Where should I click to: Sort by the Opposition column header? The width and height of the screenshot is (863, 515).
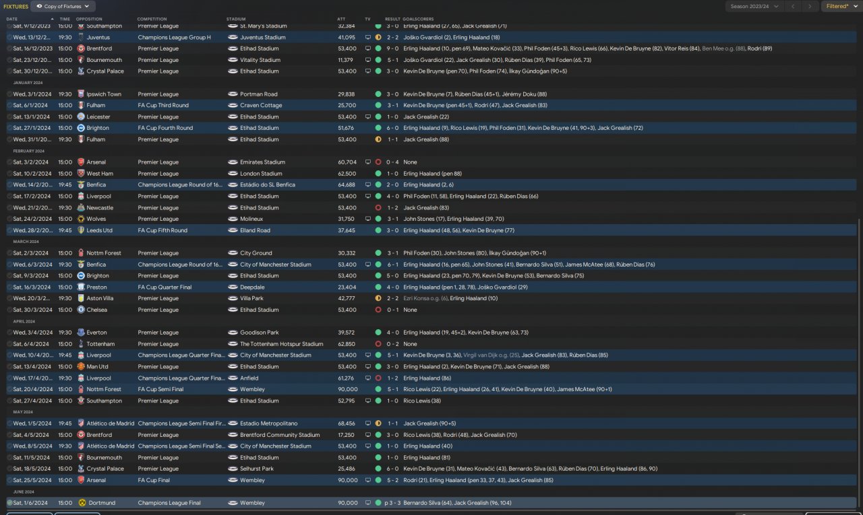pyautogui.click(x=89, y=19)
